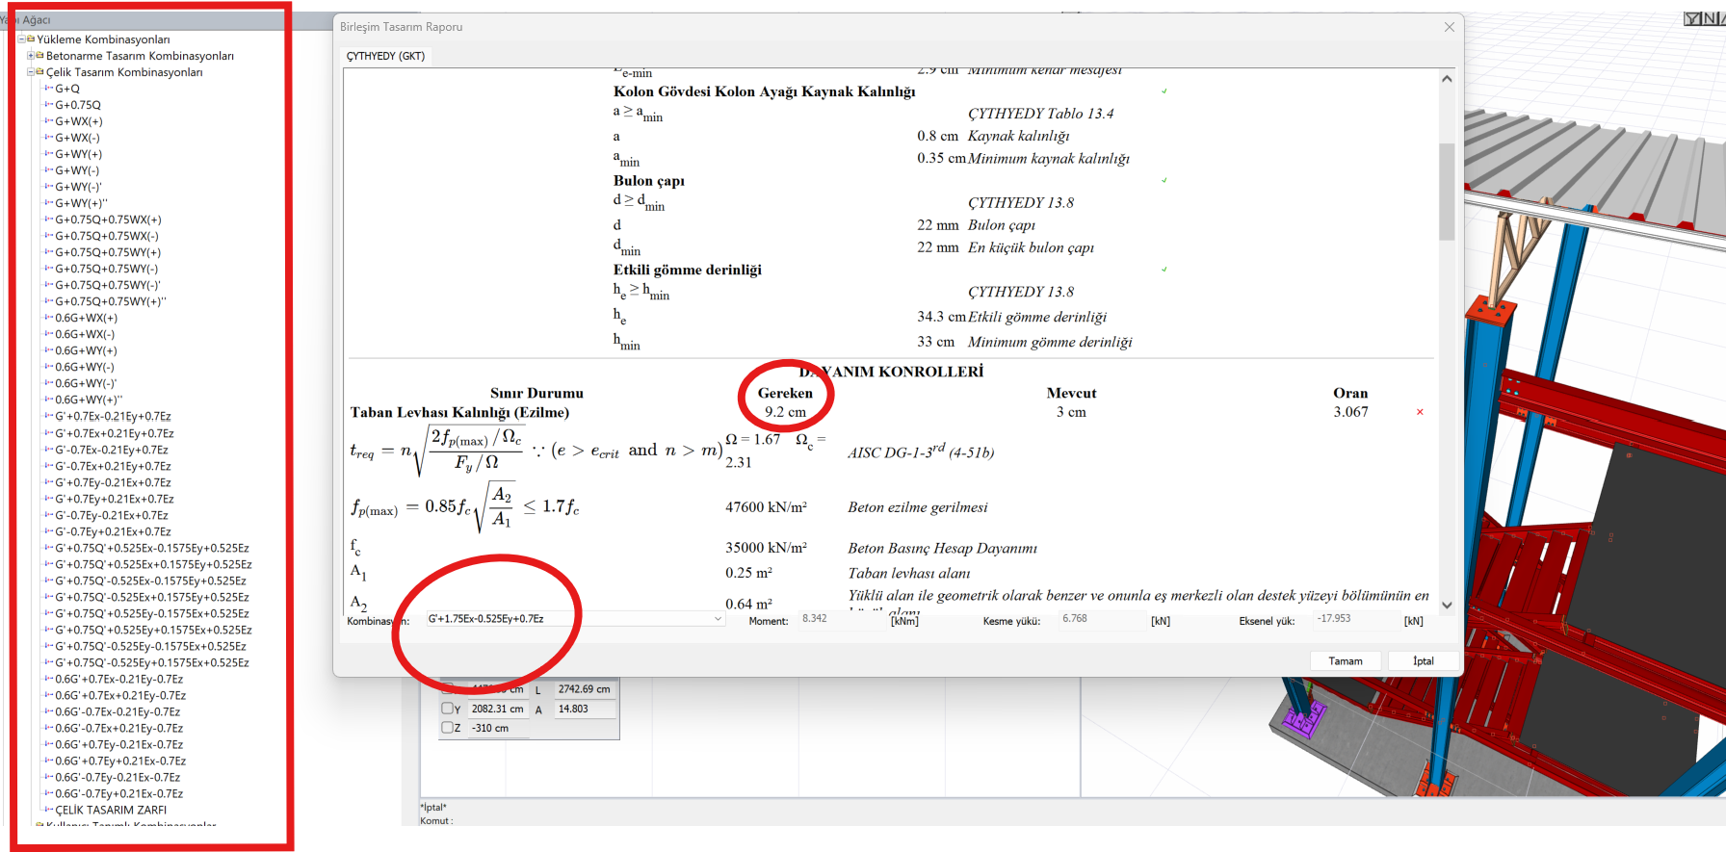The image size is (1726, 852).
Task: Click the Moment value field
Action: 843,619
